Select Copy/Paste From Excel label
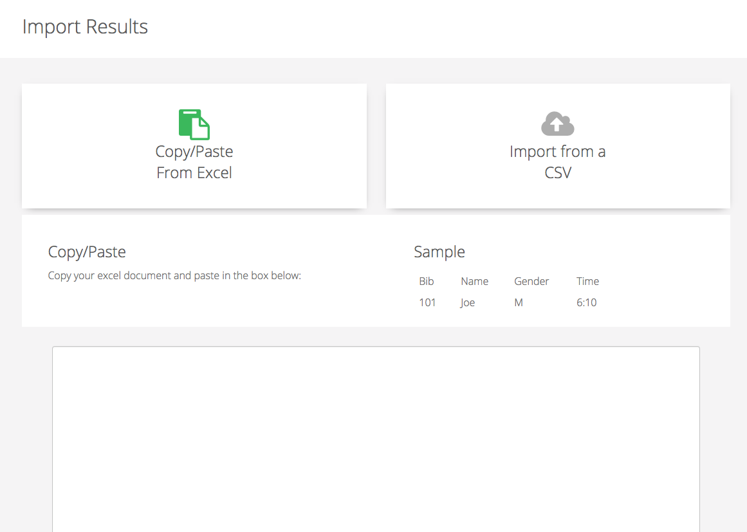The height and width of the screenshot is (532, 747). (194, 162)
